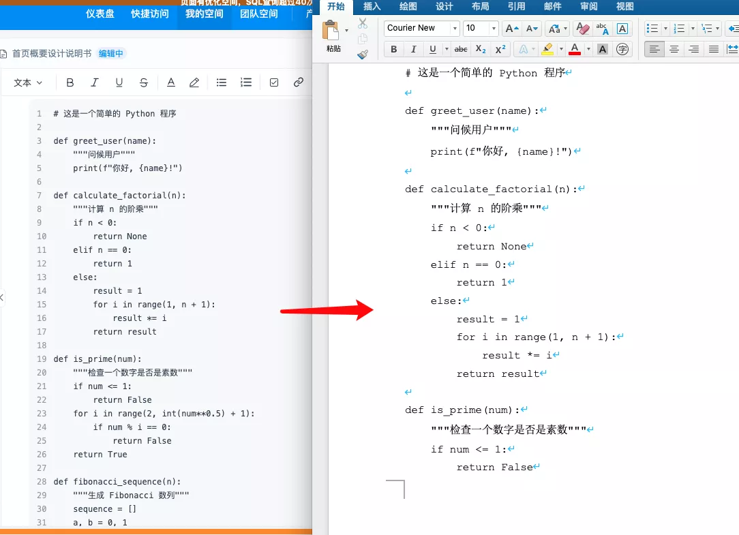Toggle abc strikethrough in the Word ribbon

[460, 49]
